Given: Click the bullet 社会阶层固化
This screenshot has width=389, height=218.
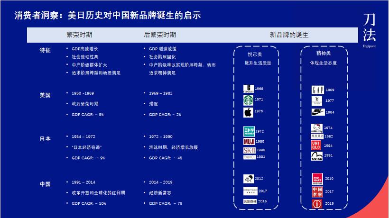Looking at the screenshot, I should (x=162, y=57).
